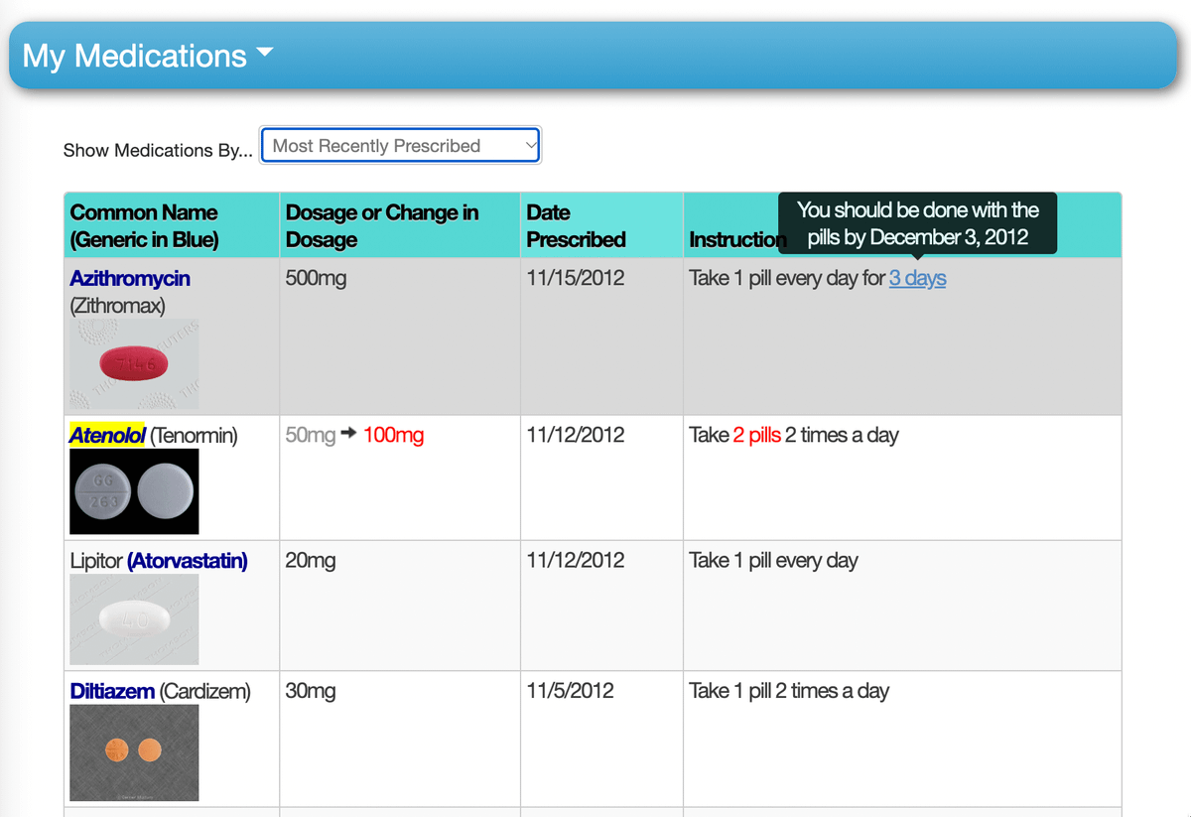Click the 11/15/2012 prescribed date cell

[x=576, y=279]
